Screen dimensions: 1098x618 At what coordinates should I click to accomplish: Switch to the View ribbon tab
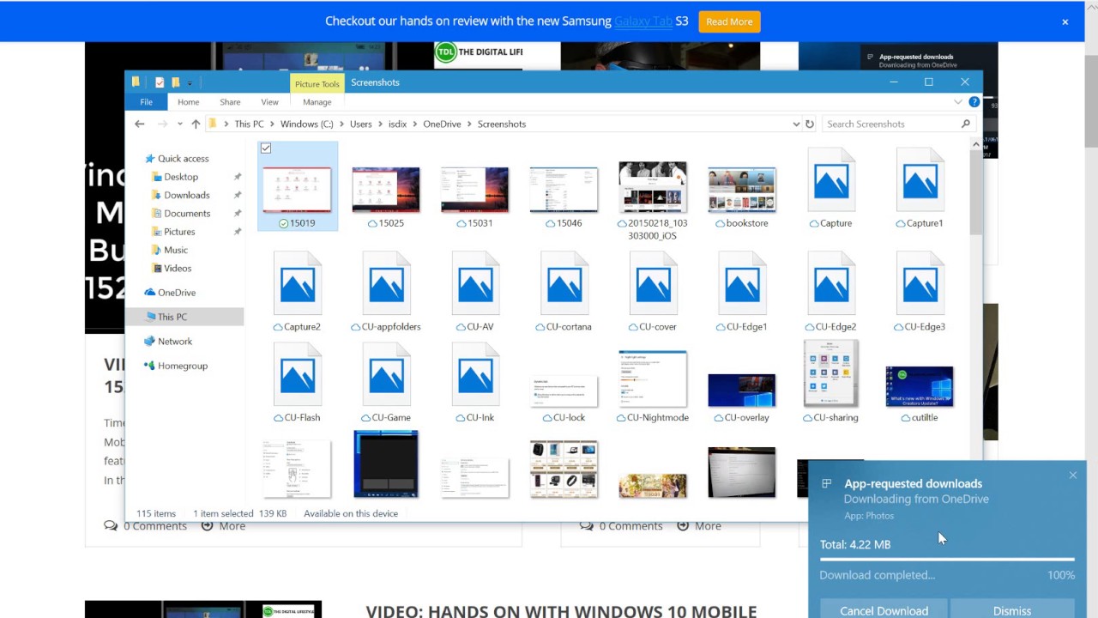point(269,102)
